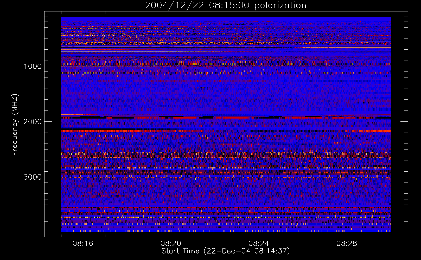The width and height of the screenshot is (421, 260).
Task: Click the 08:24 time tick label
Action: [259, 244]
